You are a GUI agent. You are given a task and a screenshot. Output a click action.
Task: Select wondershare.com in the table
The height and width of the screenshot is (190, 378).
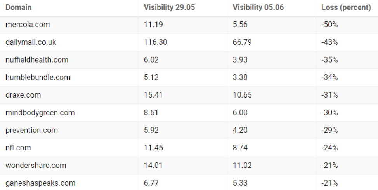[36, 166]
